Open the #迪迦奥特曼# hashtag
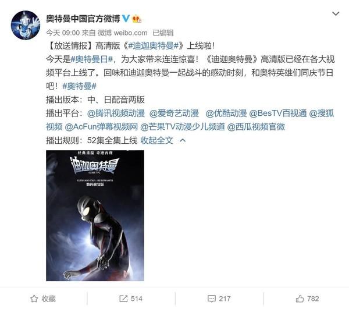Viewport: 349px width, 309px height. tap(154, 46)
